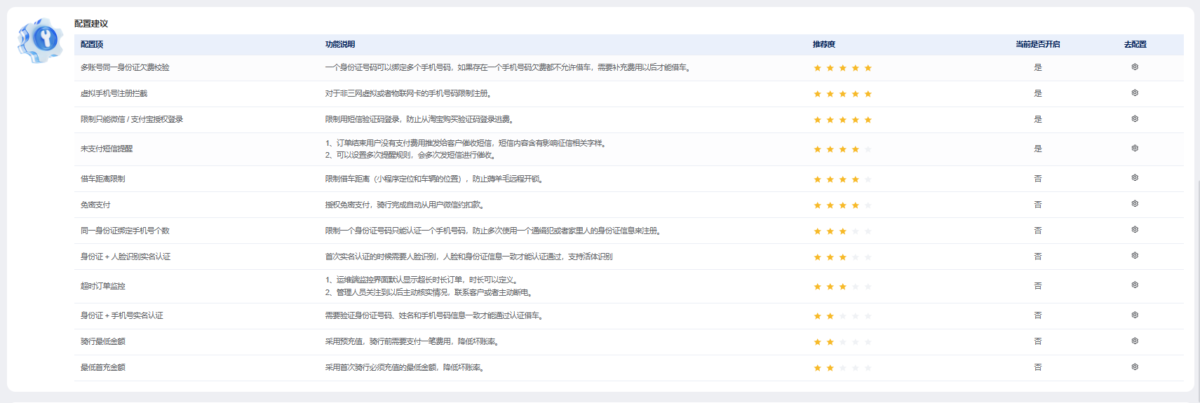1200x403 pixels.
Task: Click two-star rating of 最低首充金额
Action: point(842,368)
